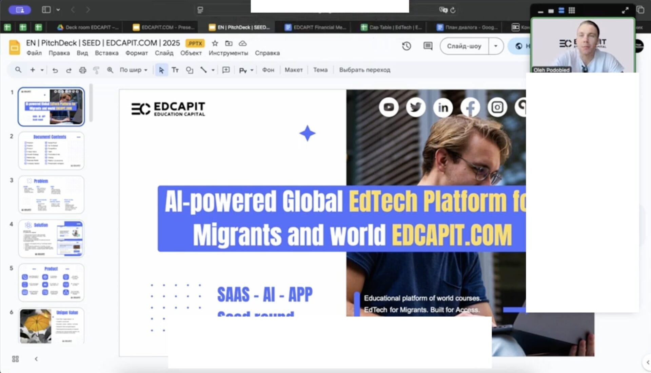
Task: Add a new slide with plus icon
Action: tap(33, 70)
